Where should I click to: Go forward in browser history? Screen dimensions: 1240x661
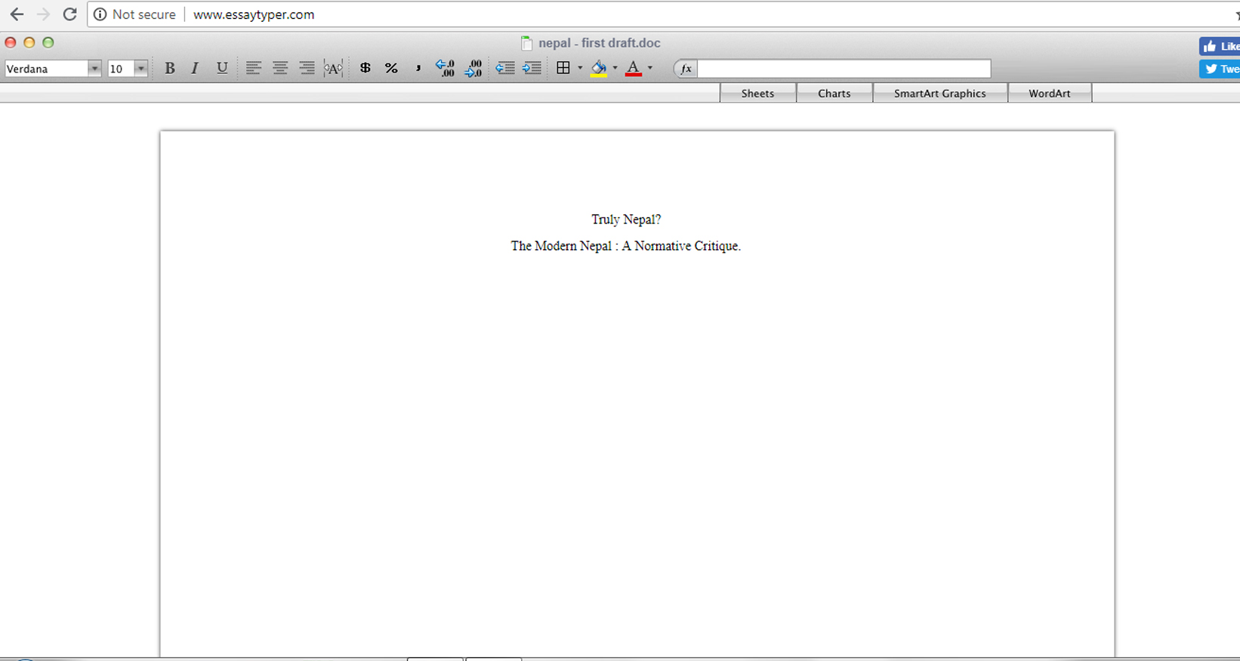coord(43,14)
